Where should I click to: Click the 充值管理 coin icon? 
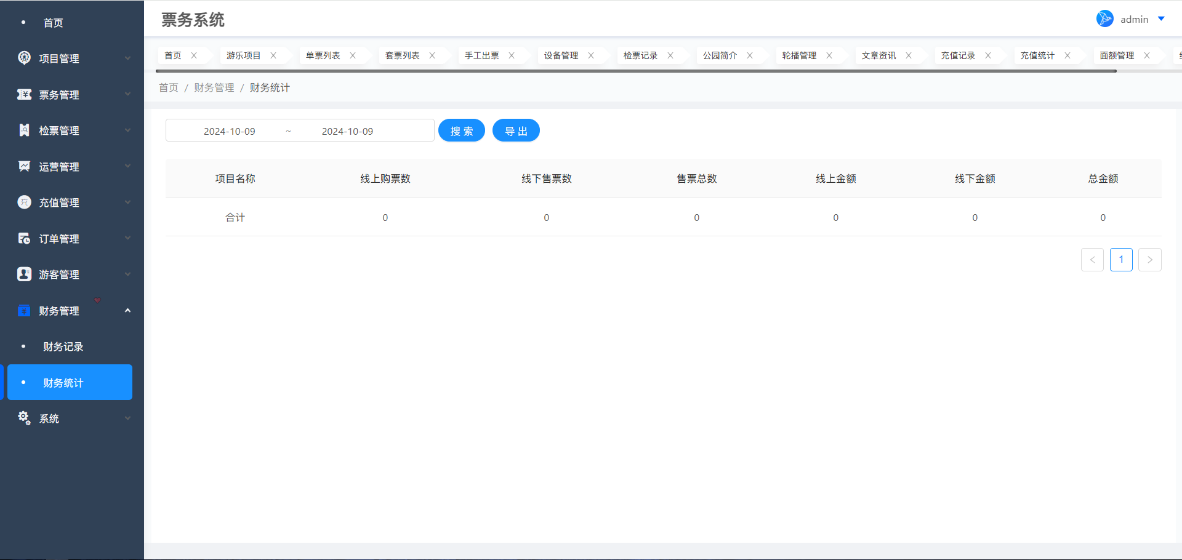point(24,202)
